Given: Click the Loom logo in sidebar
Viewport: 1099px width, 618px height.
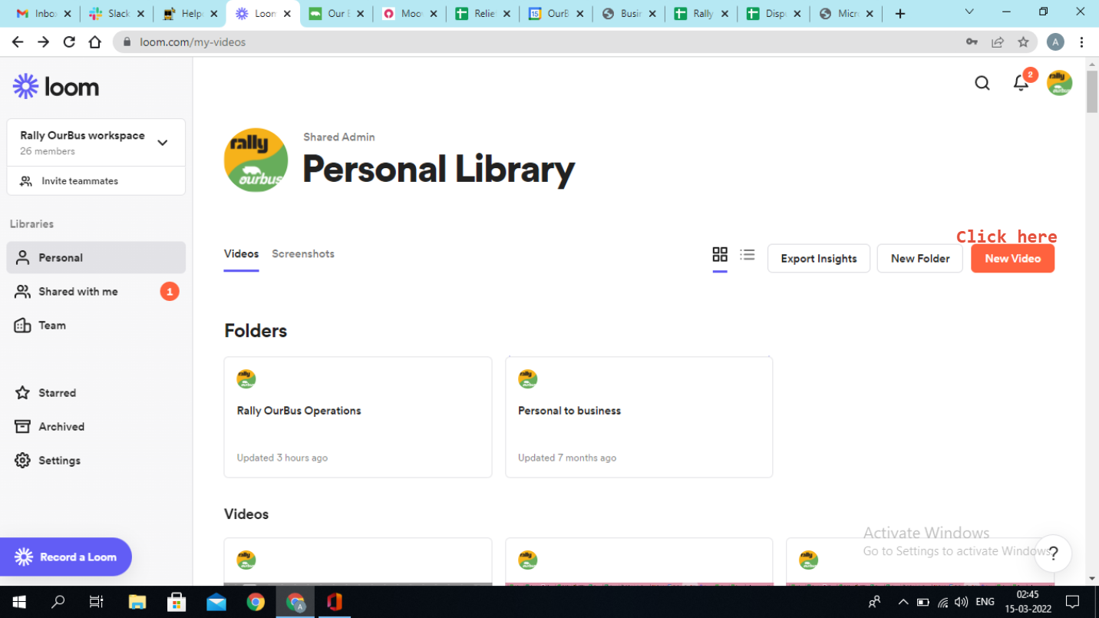Looking at the screenshot, I should click(x=56, y=87).
